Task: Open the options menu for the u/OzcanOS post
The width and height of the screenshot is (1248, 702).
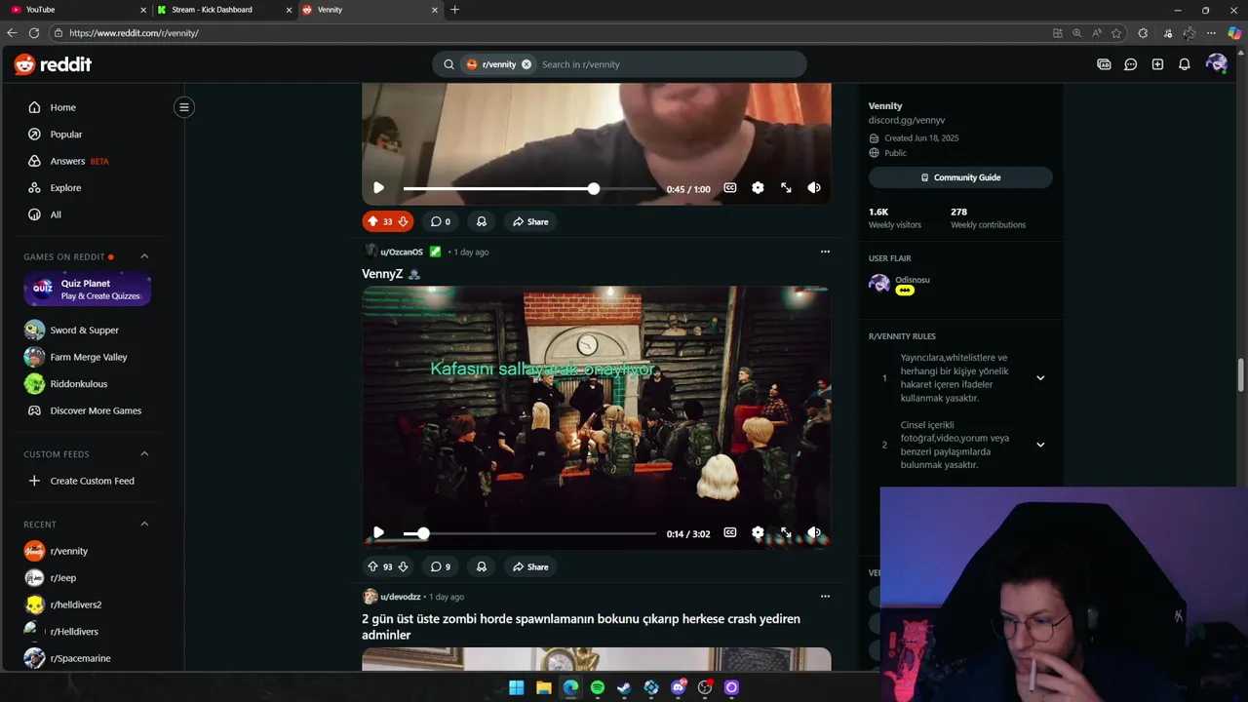Action: pyautogui.click(x=825, y=252)
